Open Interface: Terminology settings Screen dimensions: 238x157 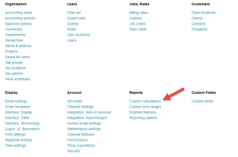pyautogui.click(x=22, y=123)
